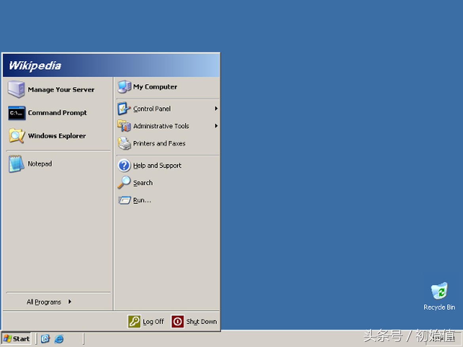Click the Show Desktop Quick Launch shortcut
Screen dimensions: 463x347
pos(45,339)
